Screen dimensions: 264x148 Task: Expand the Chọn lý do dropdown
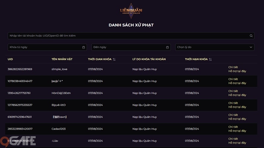click(x=215, y=47)
